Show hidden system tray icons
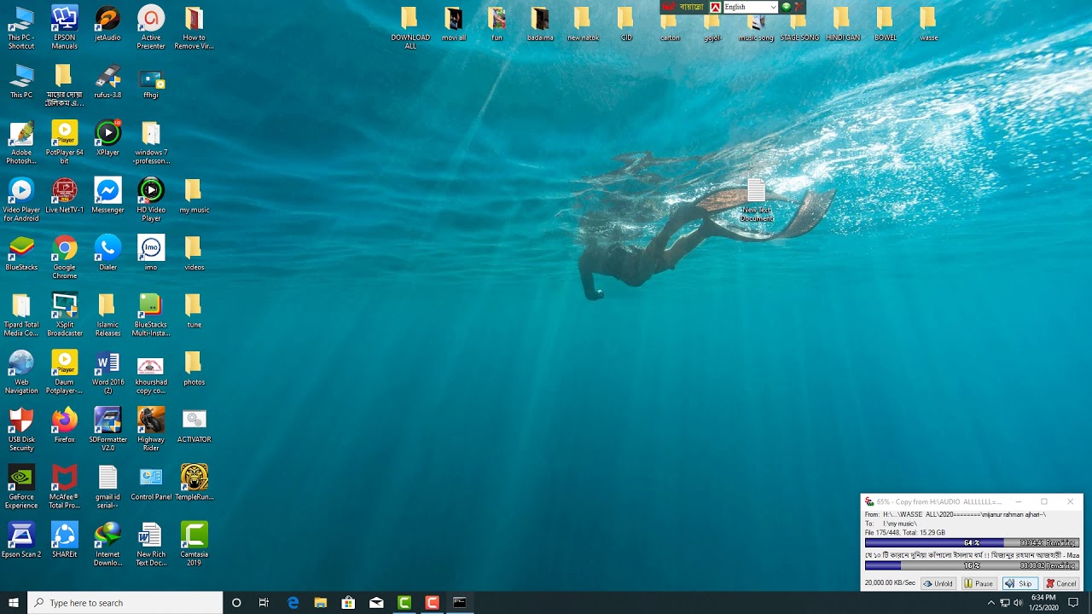Viewport: 1092px width, 614px height. tap(990, 603)
